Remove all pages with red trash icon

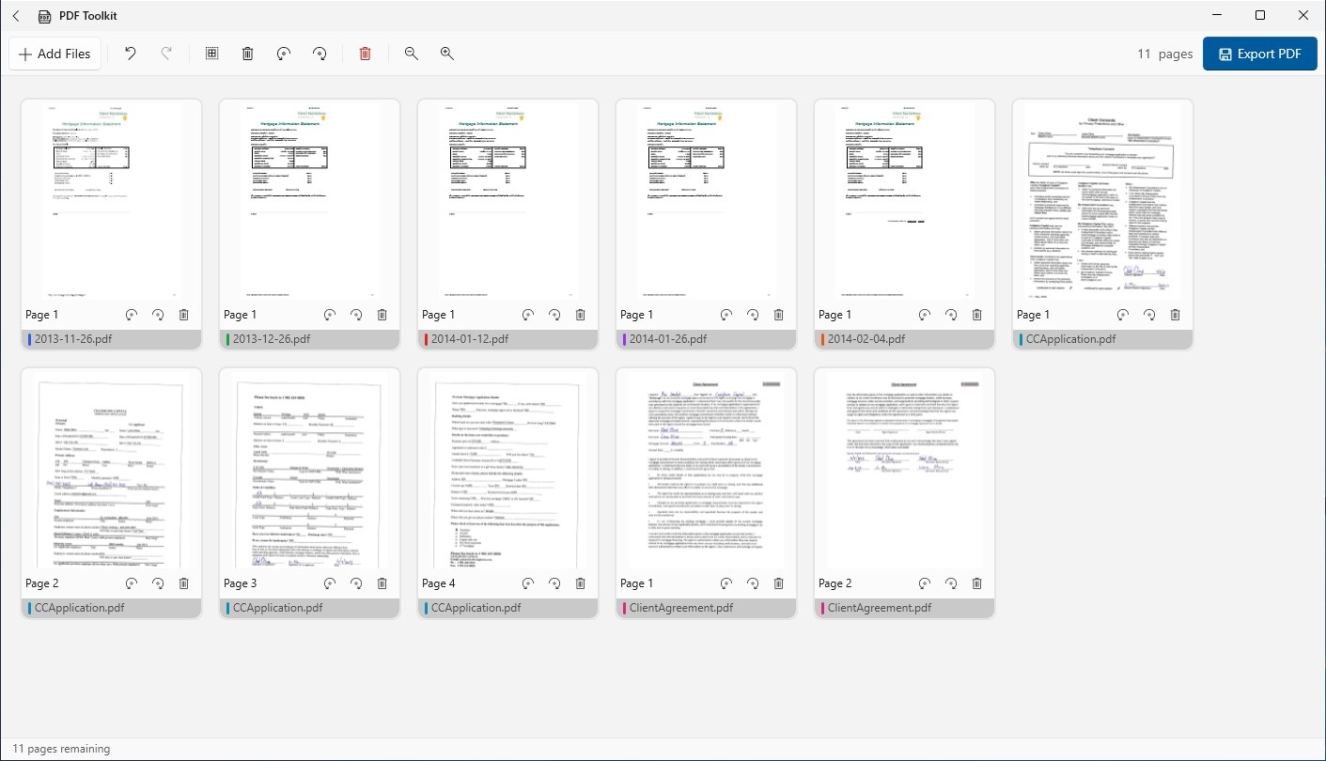tap(366, 54)
